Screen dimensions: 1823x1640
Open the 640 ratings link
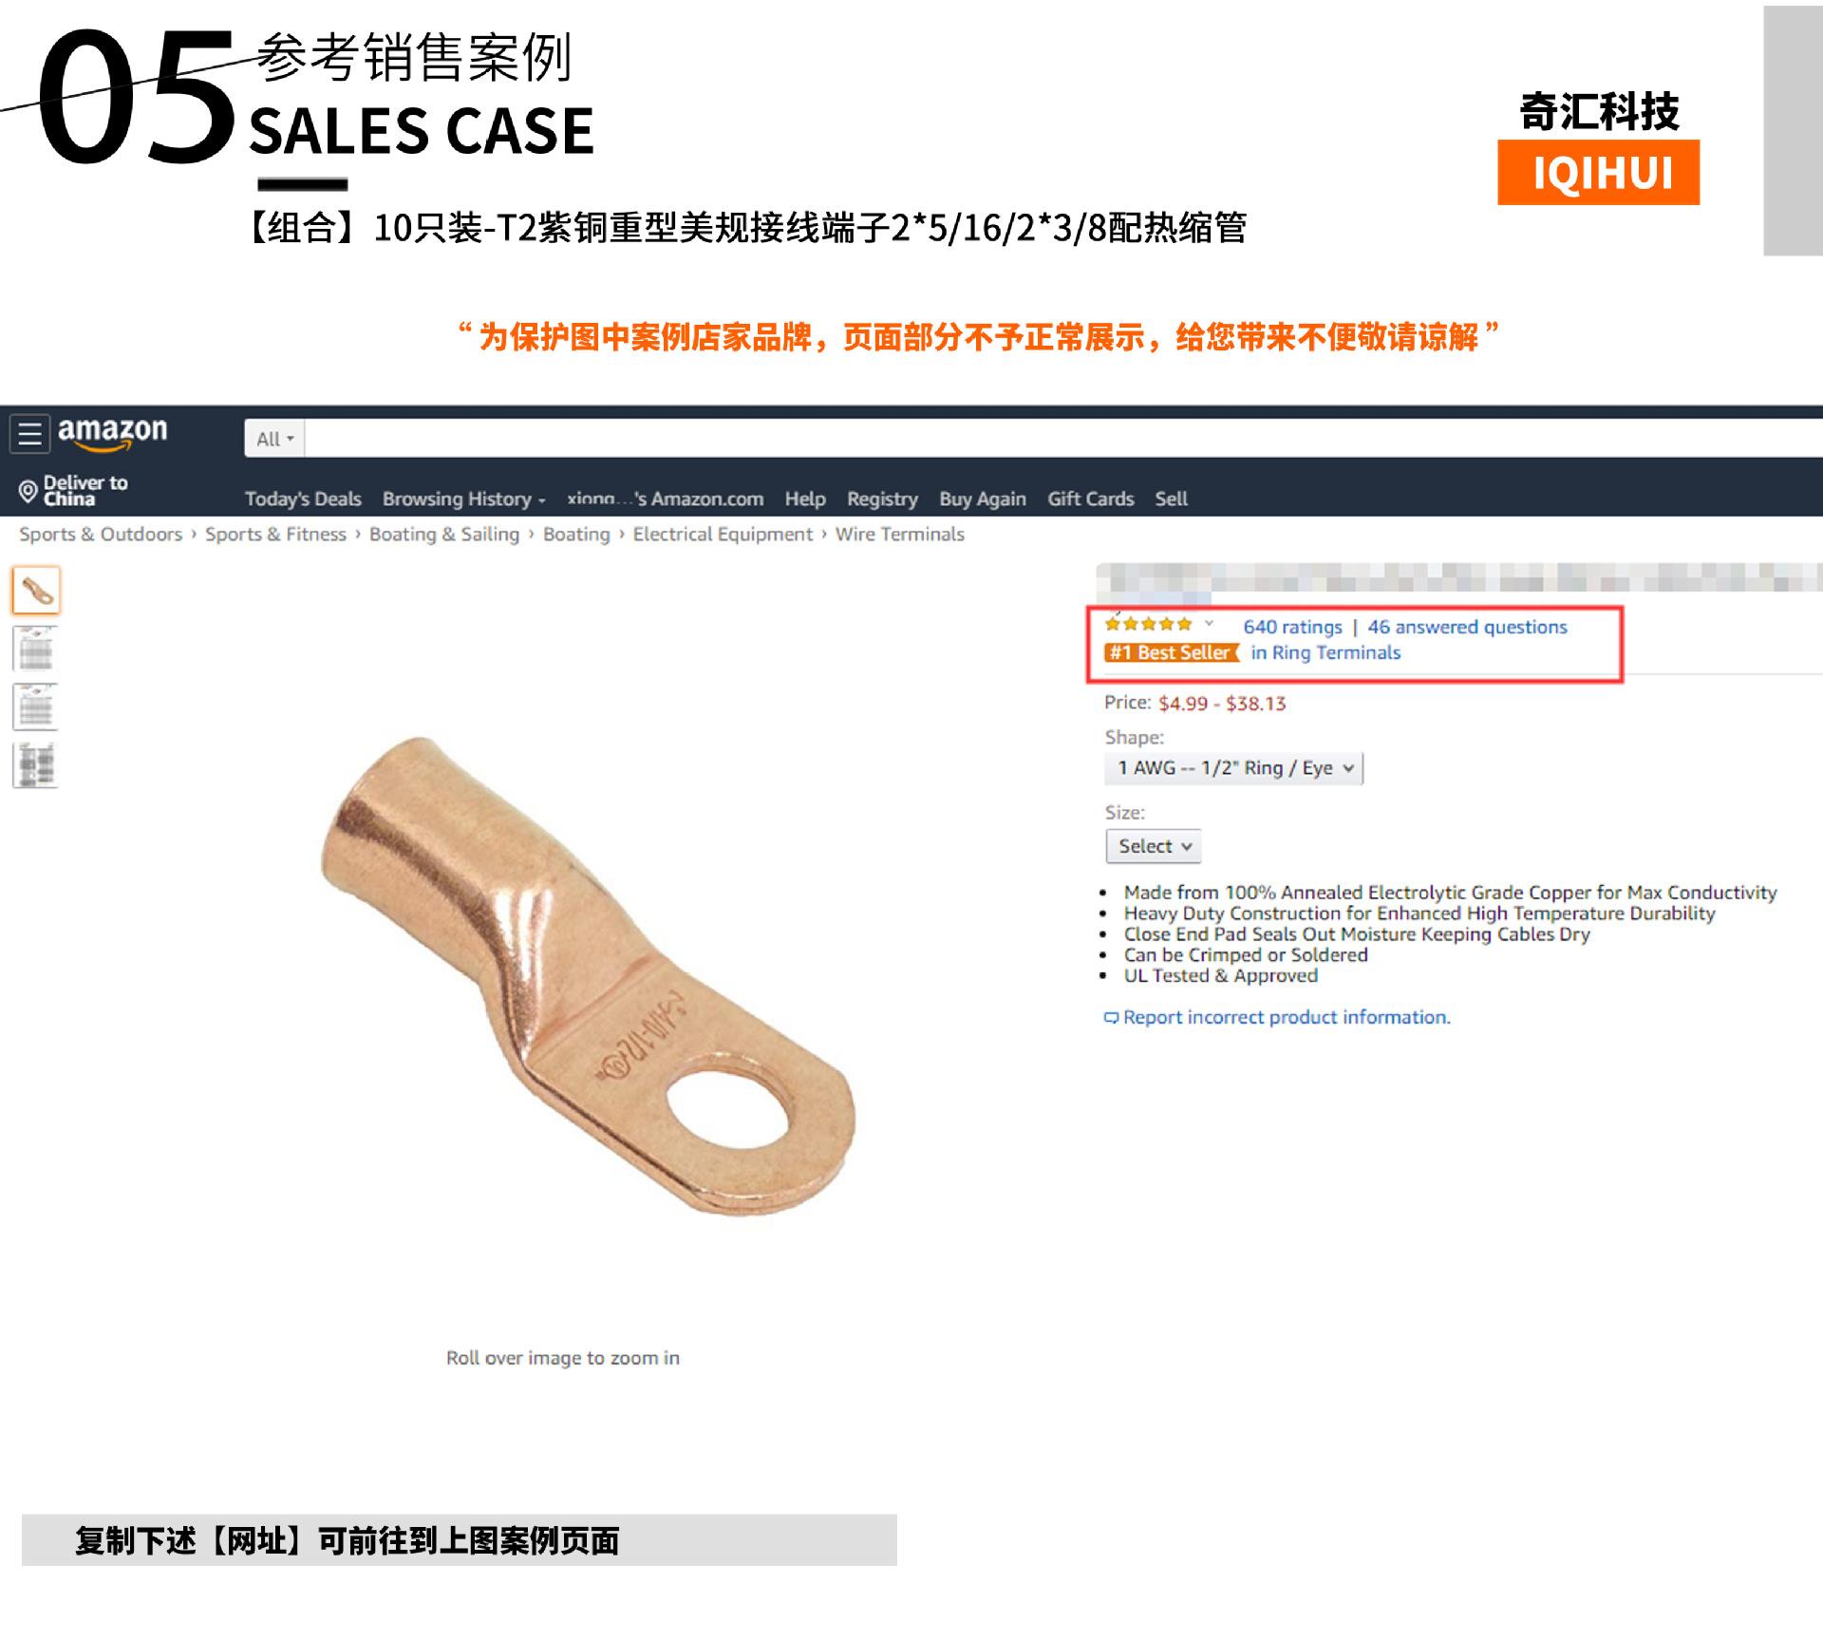pyautogui.click(x=1292, y=627)
